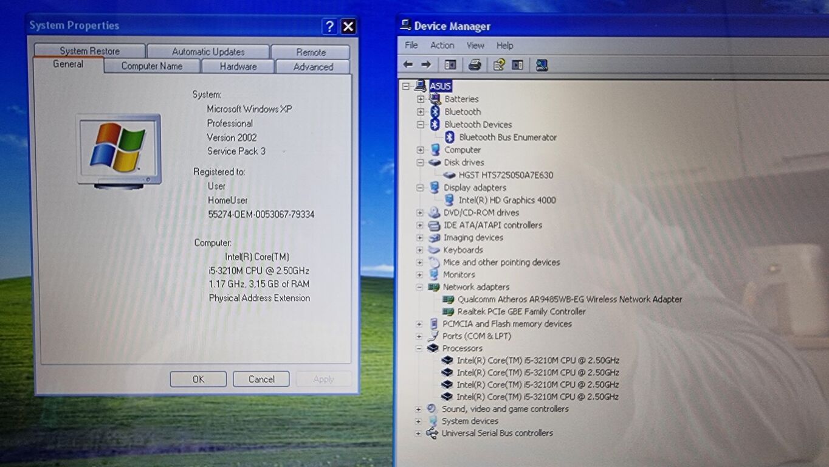
Task: Click the toolbar pane icon with right-pointing arrow
Action: (517, 64)
